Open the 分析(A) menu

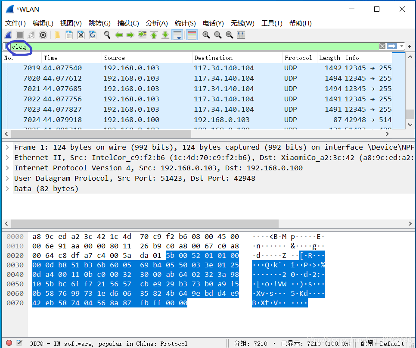(157, 23)
